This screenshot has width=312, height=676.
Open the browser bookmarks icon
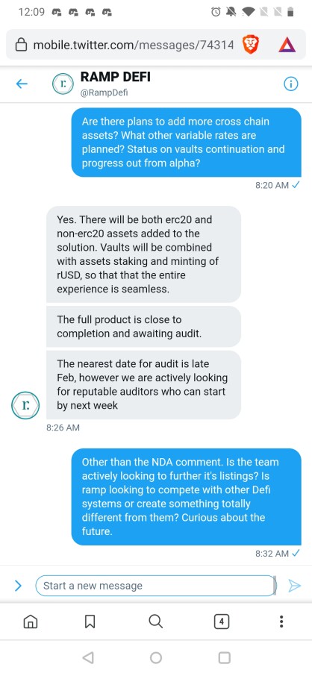[x=90, y=622]
